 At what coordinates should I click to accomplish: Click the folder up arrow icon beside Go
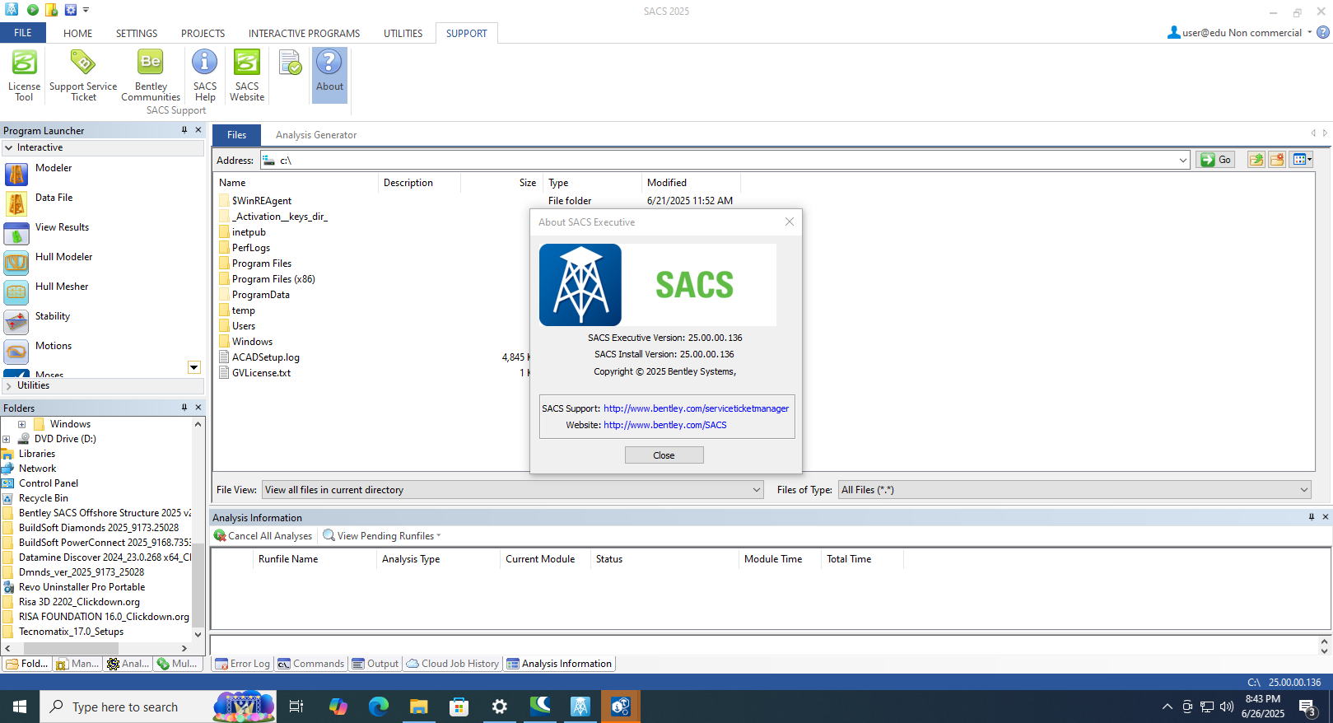point(1256,160)
